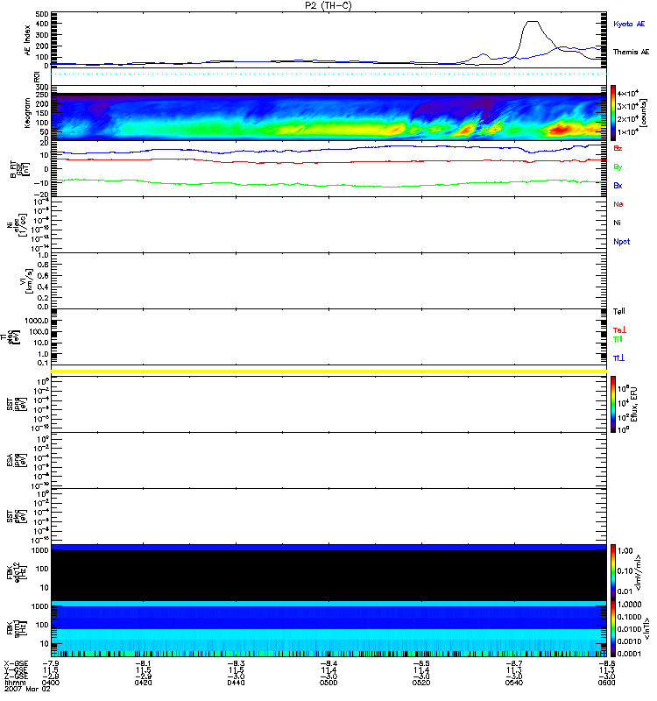Click the P2 (TH-C) plot title
This screenshot has height=701, width=657.
pyautogui.click(x=328, y=5)
